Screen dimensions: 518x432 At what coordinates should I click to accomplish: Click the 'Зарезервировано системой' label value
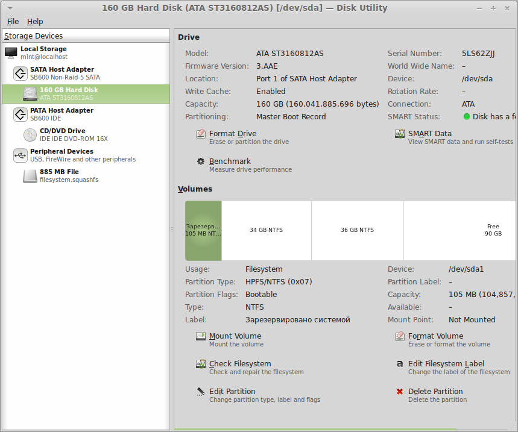tap(298, 320)
